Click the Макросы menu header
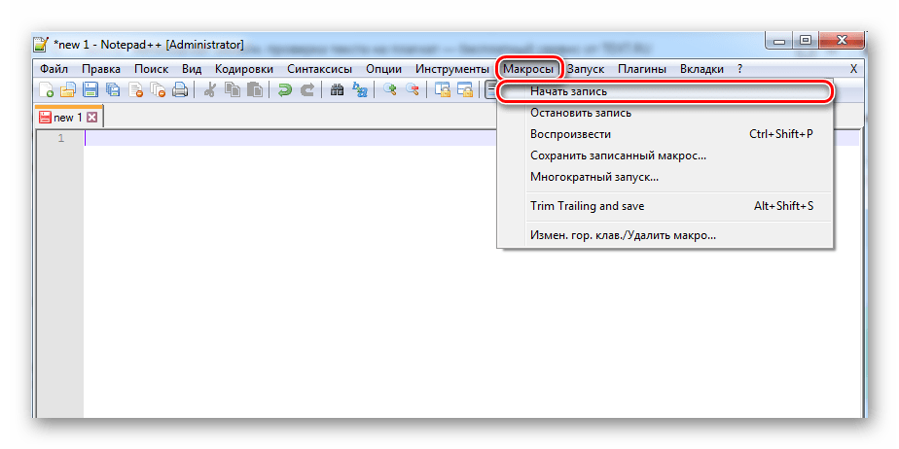This screenshot has height=449, width=899. pos(528,69)
